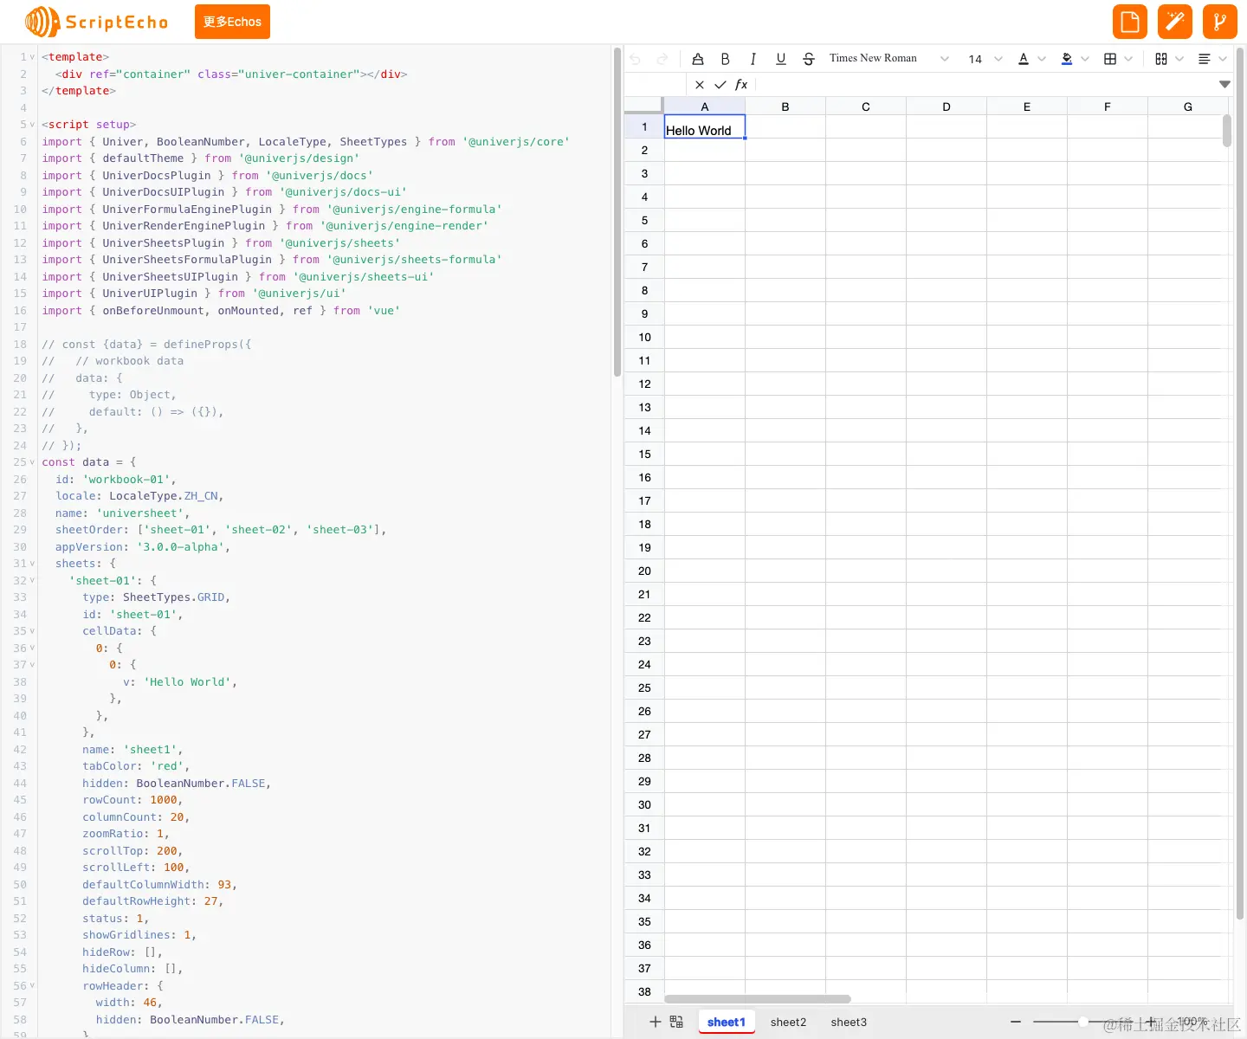The height and width of the screenshot is (1039, 1247).
Task: Click the new document orange icon button
Action: click(x=1130, y=22)
